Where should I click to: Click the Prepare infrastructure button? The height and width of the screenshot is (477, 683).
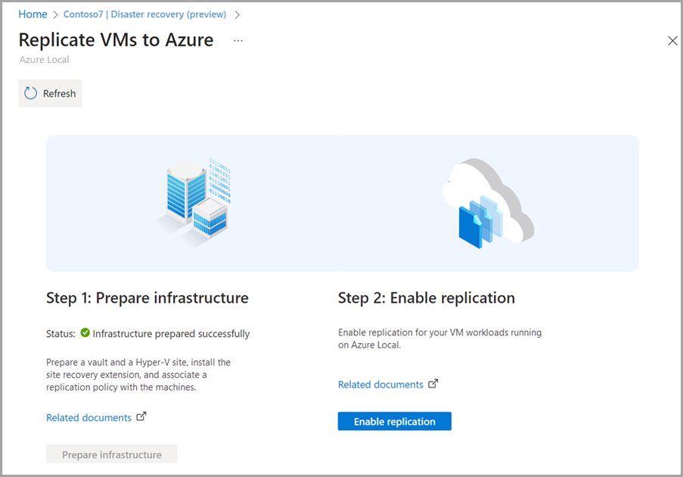[111, 454]
